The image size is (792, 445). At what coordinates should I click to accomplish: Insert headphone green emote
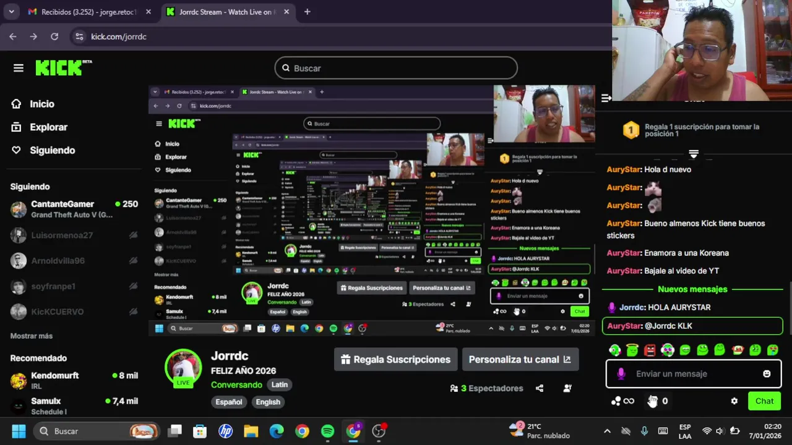tap(614, 350)
